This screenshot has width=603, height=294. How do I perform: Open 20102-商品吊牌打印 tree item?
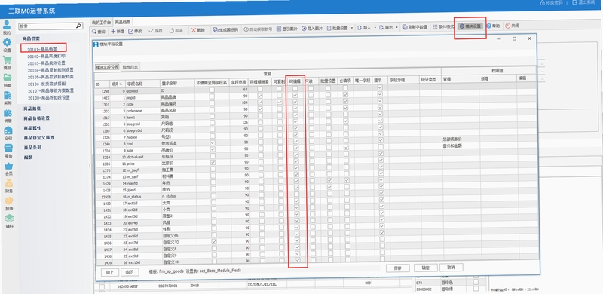tap(46, 57)
